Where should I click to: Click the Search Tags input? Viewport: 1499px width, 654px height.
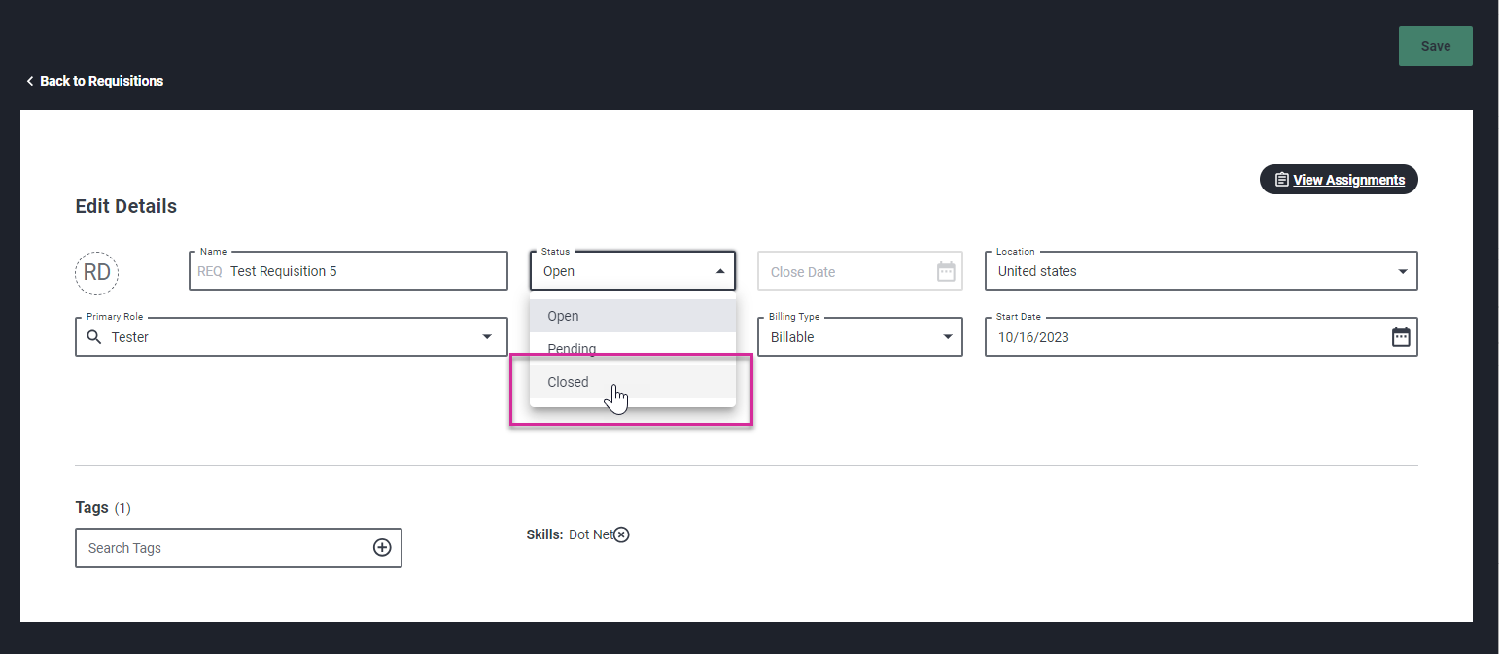tap(238, 548)
